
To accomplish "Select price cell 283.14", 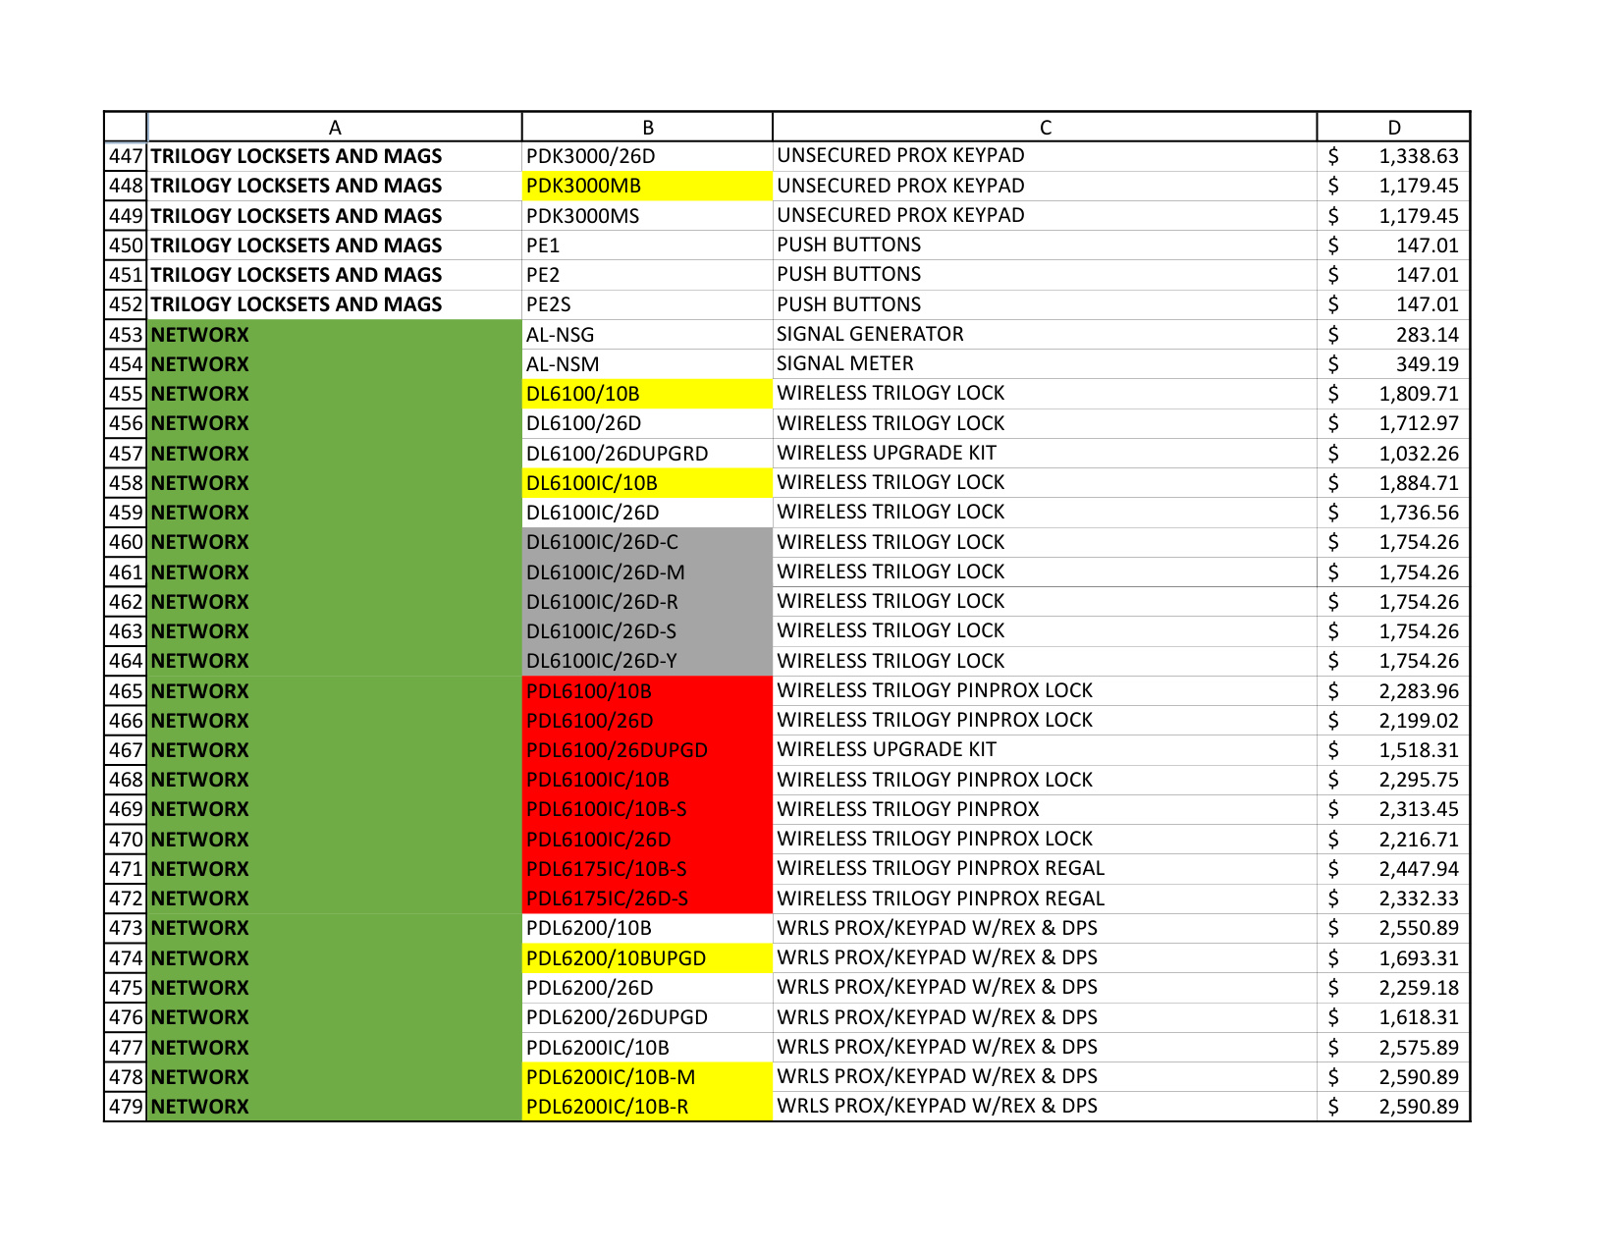I will pos(1393,335).
